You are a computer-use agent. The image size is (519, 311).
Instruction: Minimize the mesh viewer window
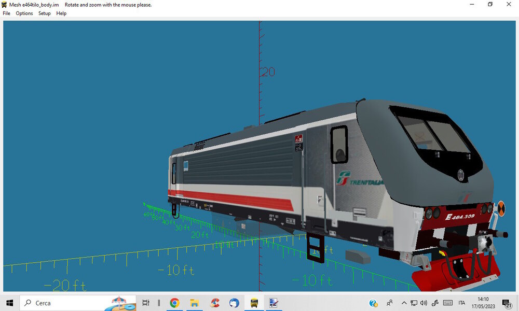tap(472, 4)
